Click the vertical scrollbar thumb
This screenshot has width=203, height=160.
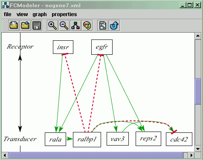[x=198, y=91]
